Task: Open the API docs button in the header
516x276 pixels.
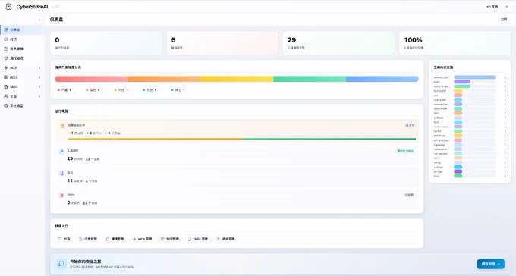Action: click(x=492, y=7)
